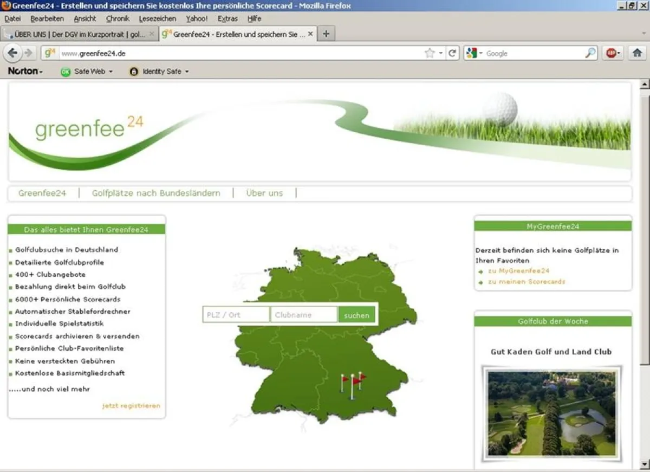Click '400+ Clubangebote' list item
This screenshot has height=472, width=650.
(50, 275)
